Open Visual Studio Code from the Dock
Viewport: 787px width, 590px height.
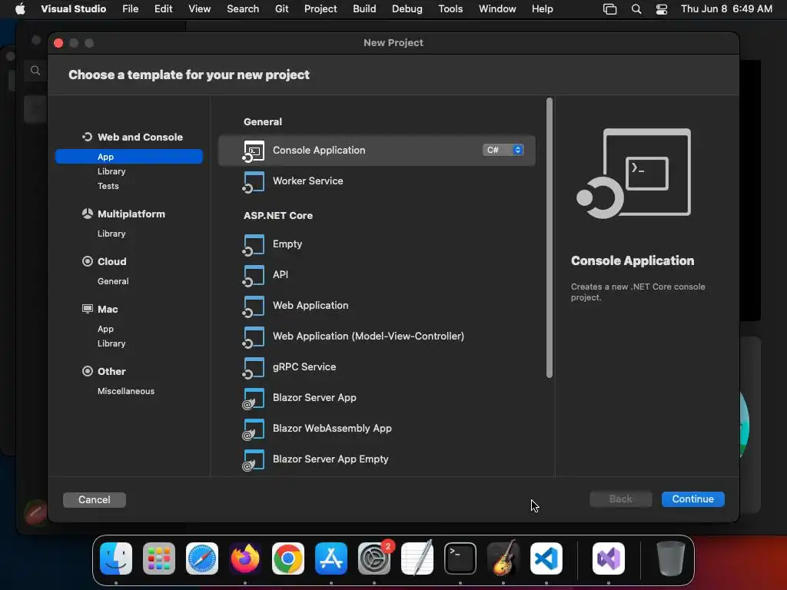(546, 559)
